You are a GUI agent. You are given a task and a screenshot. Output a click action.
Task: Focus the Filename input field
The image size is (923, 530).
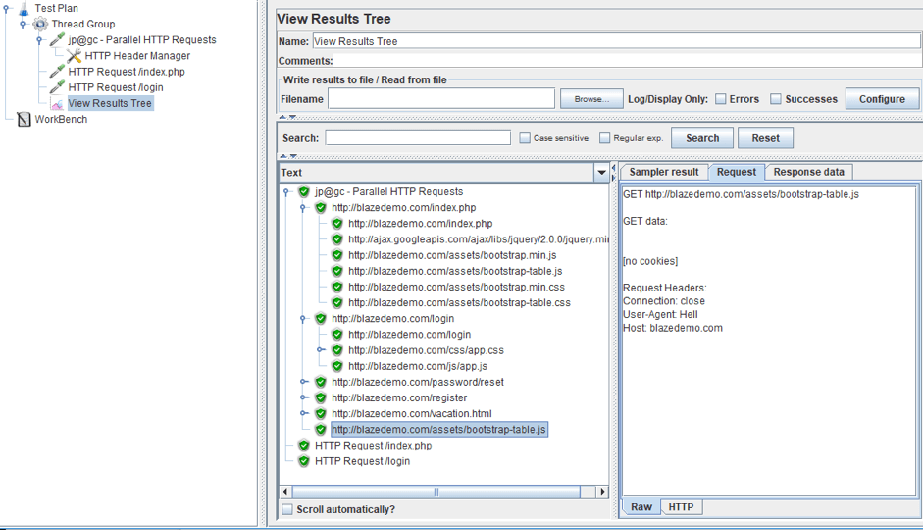tap(440, 98)
